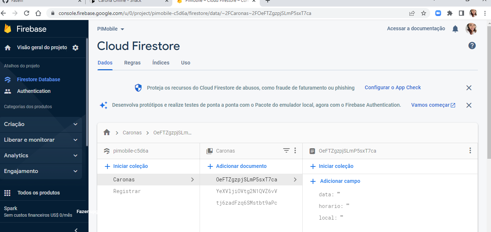Open the three-dot menu for document OeFTZgzpjSLmP5sxT7ca

click(x=470, y=150)
